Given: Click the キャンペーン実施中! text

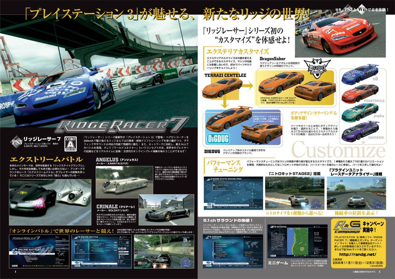Looking at the screenshot, I should [x=373, y=227].
